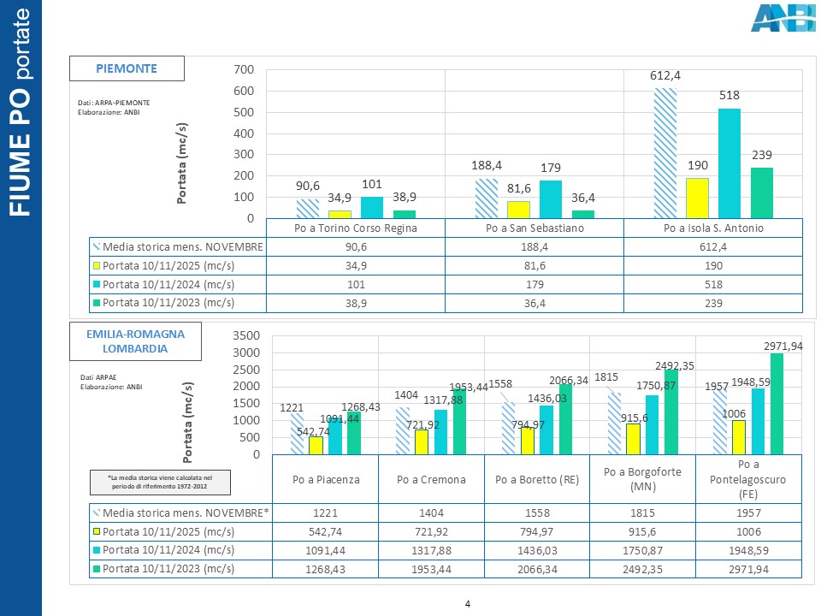Viewport: 821px width, 616px height.
Task: Select the PIEMONTE title box
Action: 127,68
